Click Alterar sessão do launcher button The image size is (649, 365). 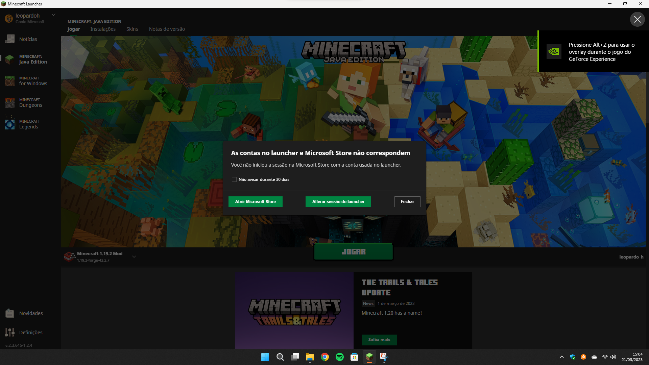pyautogui.click(x=338, y=202)
